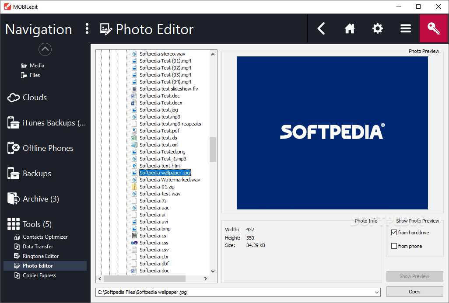Go back with the left chevron arrow
This screenshot has height=303, width=449.
pyautogui.click(x=321, y=28)
